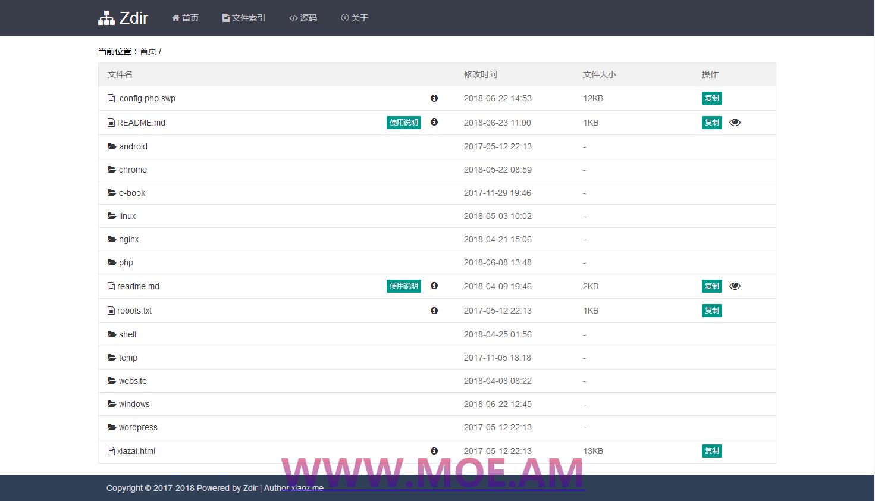Click the 首页 breadcrumb link
This screenshot has height=501, width=875.
[x=148, y=51]
